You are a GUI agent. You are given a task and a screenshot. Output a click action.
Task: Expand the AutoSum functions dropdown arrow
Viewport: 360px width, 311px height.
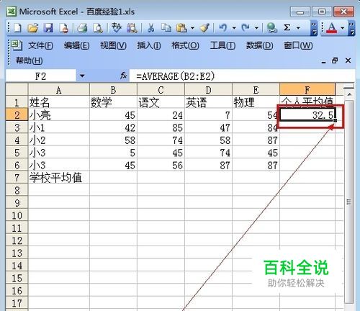pos(298,28)
